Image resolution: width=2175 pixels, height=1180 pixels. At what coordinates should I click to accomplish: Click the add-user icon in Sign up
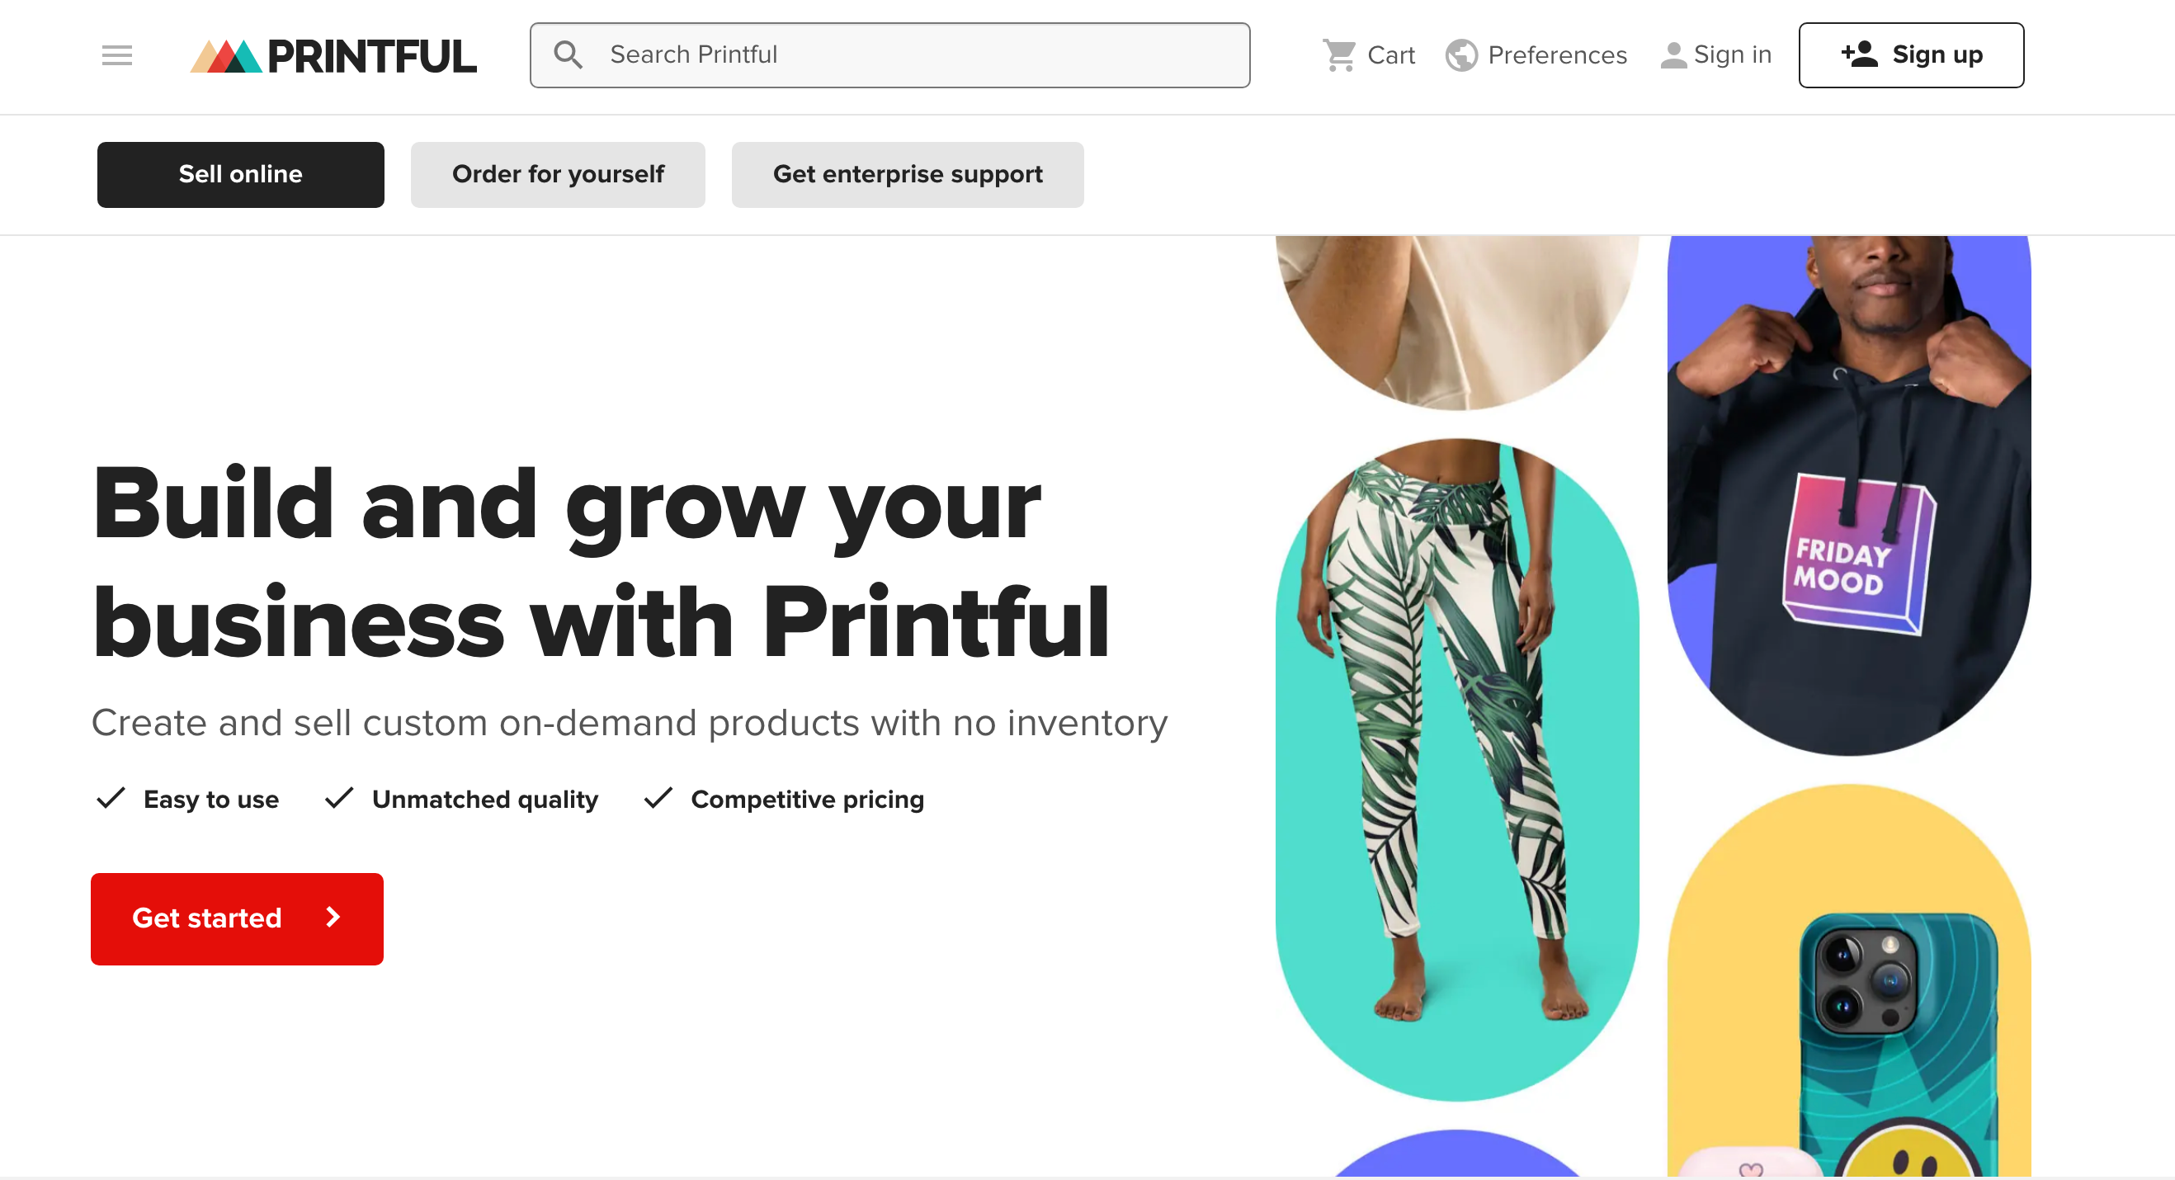(x=1858, y=55)
